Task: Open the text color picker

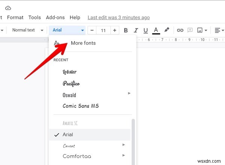Action: (x=156, y=31)
